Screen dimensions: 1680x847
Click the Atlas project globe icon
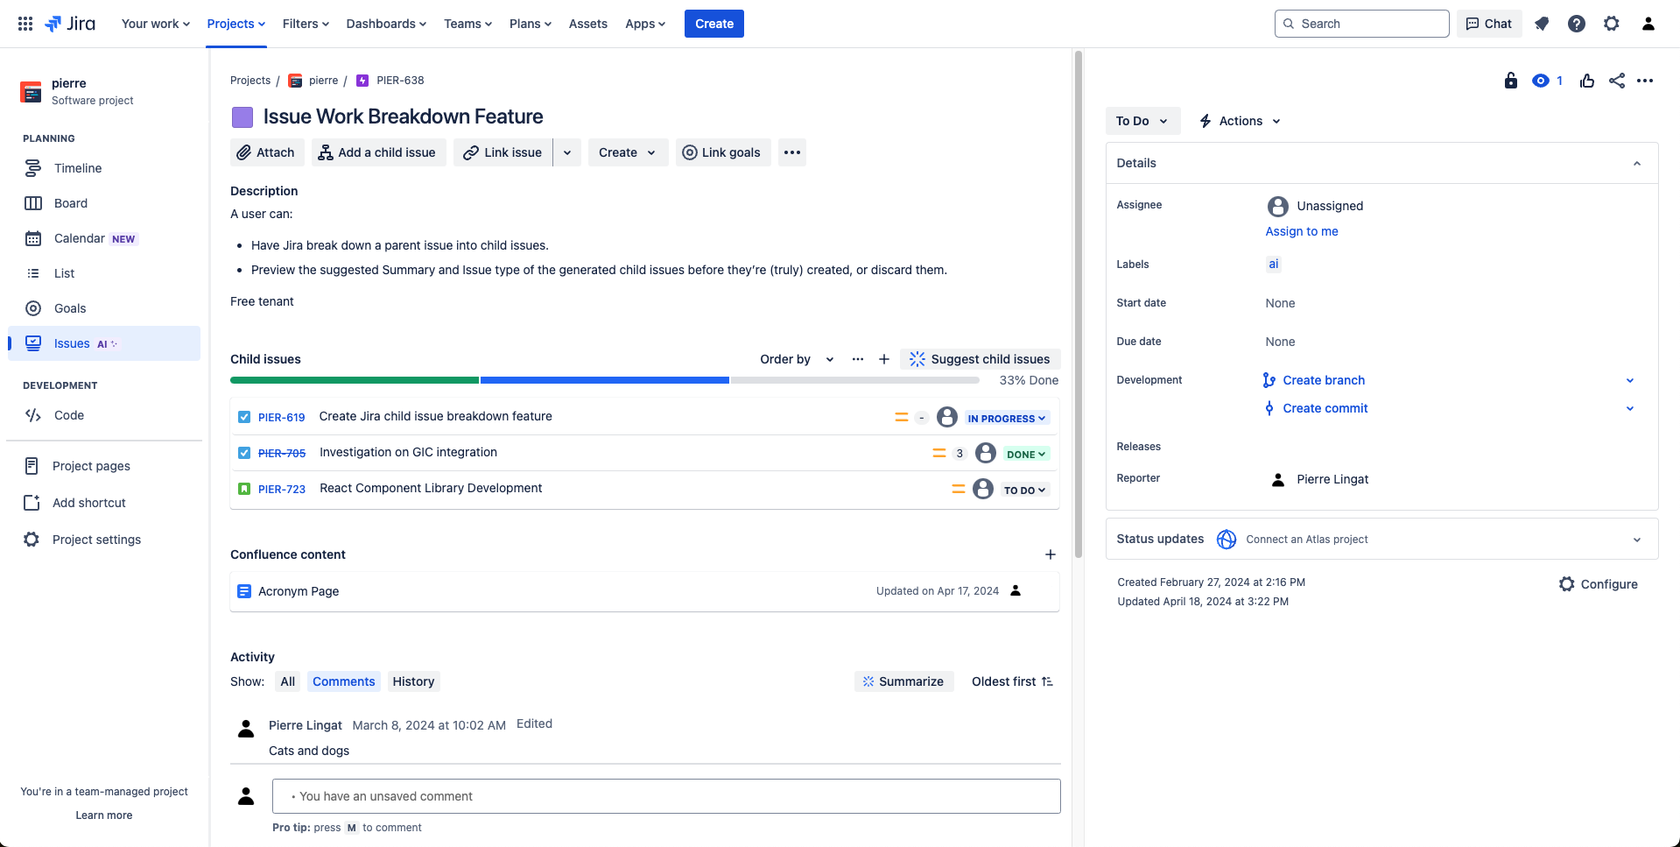(1227, 540)
